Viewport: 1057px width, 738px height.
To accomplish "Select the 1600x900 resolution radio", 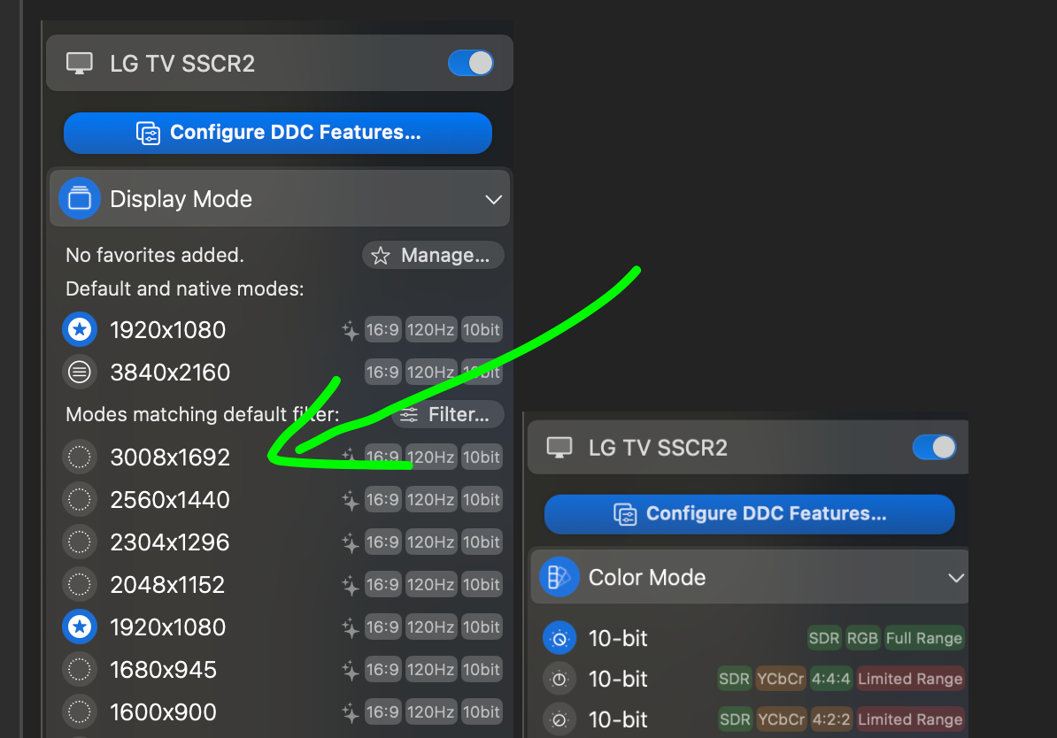I will 80,711.
